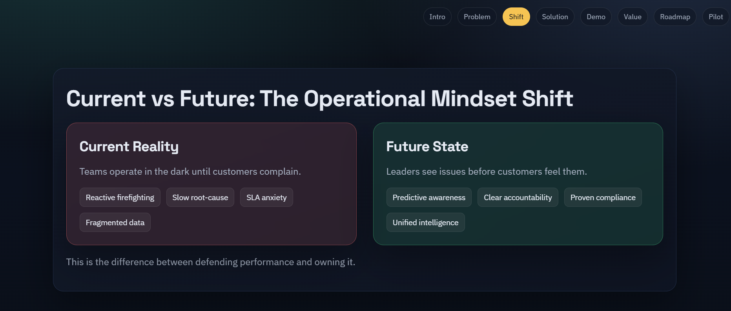Choose the Unified intelligence chip
Screen dimensions: 731x311
pyautogui.click(x=425, y=222)
